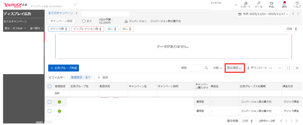Screen dimensions: 303x125
Task: Jump to the first page arrow
Action: [281, 121]
